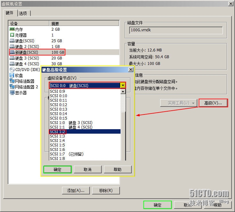Select the 2 GB memory summary cell
This screenshot has height=212, width=235.
click(56, 29)
